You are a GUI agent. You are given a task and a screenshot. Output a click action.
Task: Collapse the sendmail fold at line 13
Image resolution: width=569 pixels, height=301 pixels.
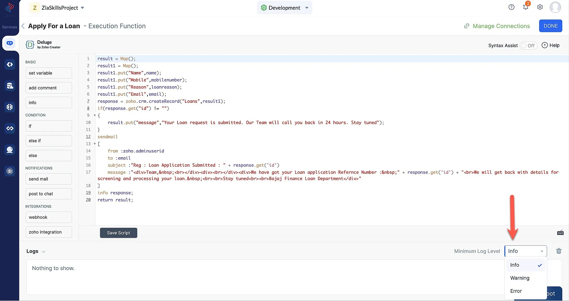(95, 144)
